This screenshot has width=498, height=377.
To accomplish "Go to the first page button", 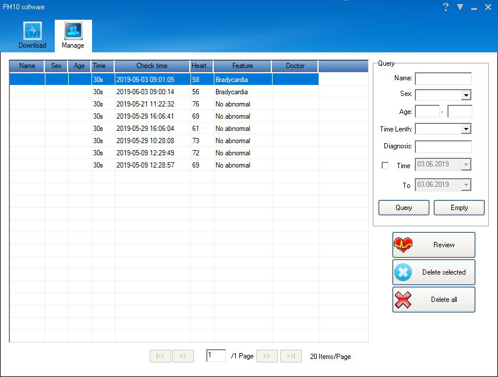I will point(160,357).
